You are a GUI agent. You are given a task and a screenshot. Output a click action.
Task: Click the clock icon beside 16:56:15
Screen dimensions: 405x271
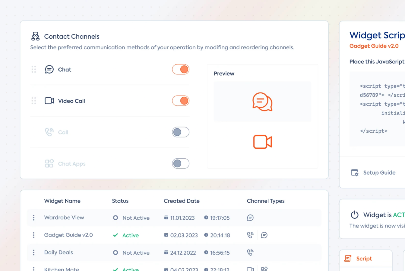[x=206, y=252]
